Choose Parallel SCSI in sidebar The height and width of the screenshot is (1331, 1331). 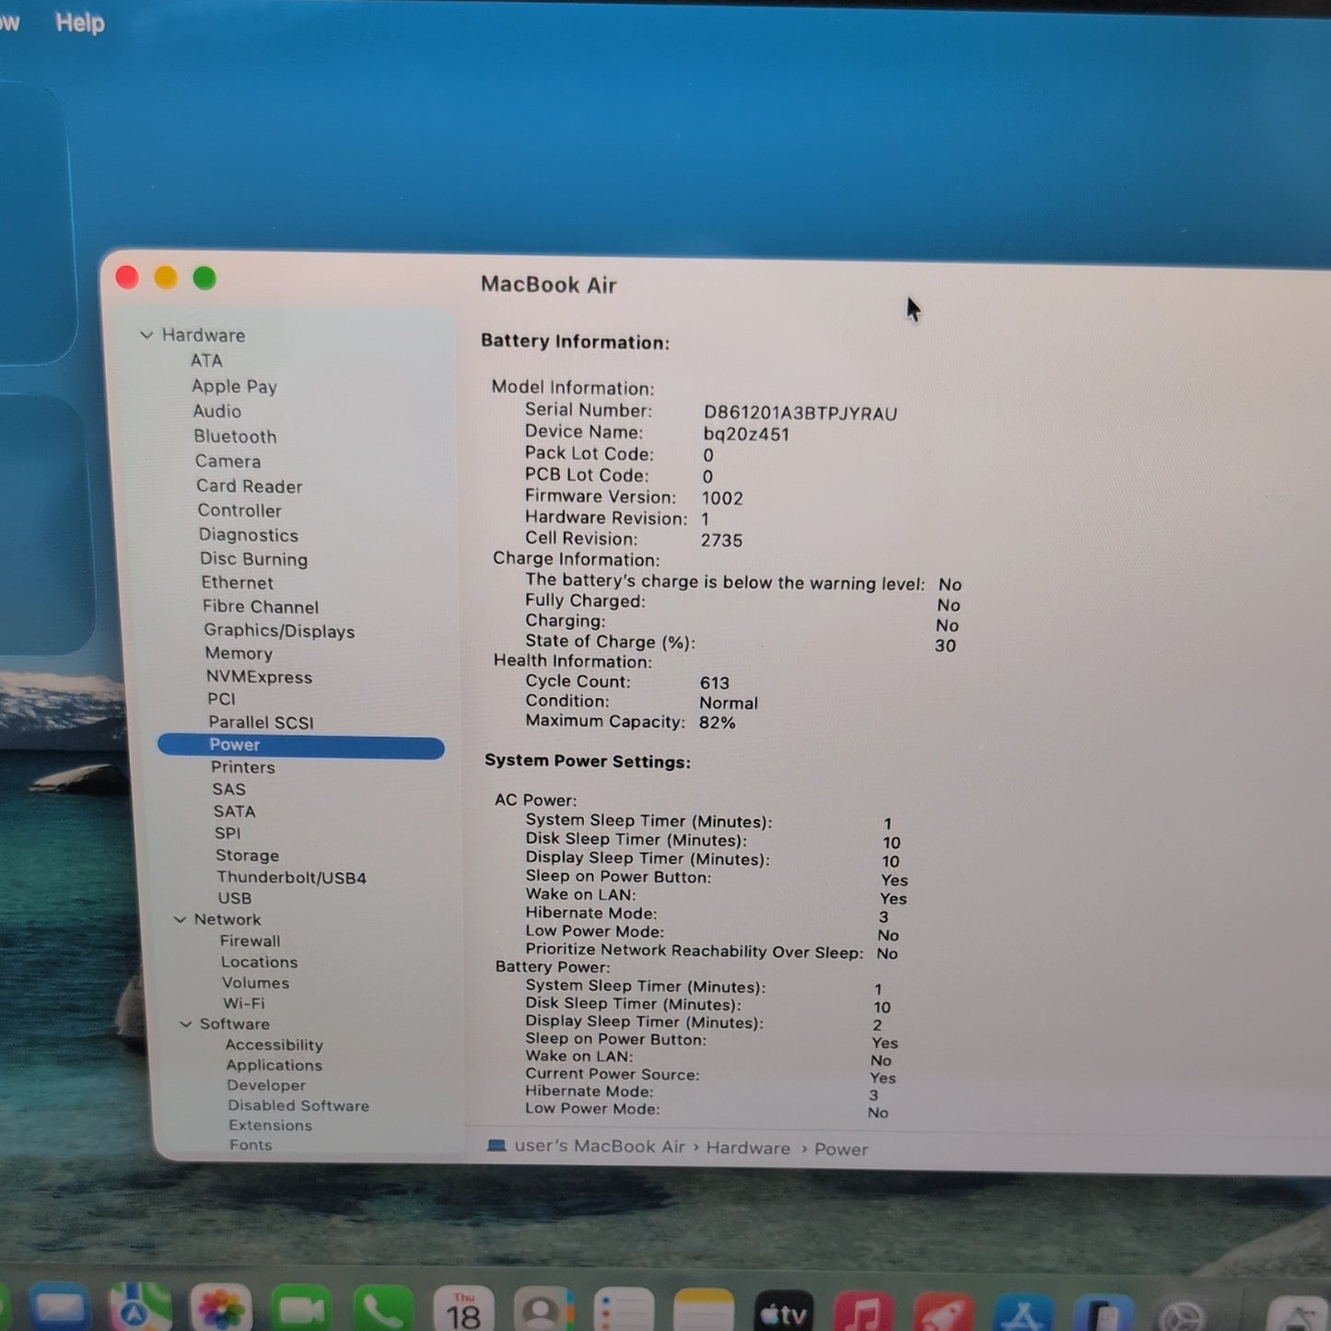click(261, 722)
